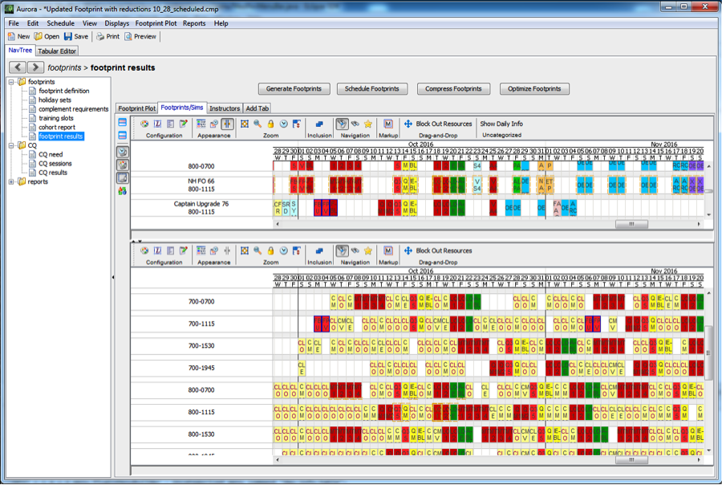Click the navigate back arrow button
The height and width of the screenshot is (485, 722).
click(18, 67)
